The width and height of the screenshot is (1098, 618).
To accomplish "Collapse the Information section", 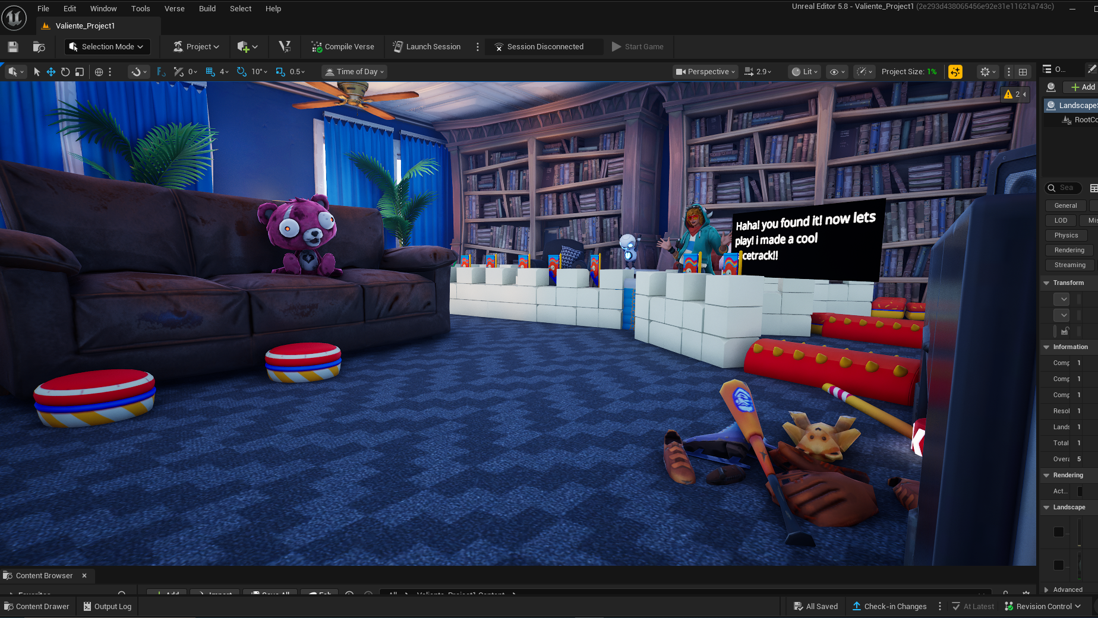I will [1046, 347].
